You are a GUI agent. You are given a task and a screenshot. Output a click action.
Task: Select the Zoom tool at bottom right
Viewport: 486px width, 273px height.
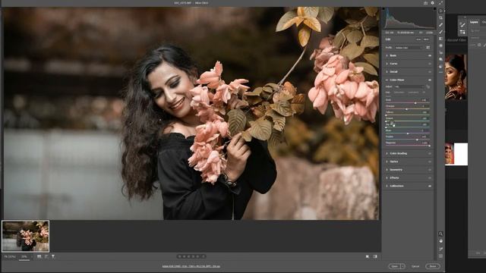pos(440,234)
